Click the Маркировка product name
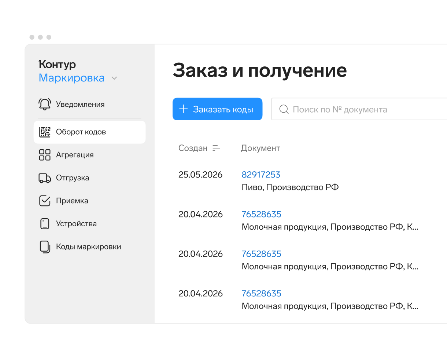Image resolution: width=447 pixels, height=358 pixels. pos(72,78)
